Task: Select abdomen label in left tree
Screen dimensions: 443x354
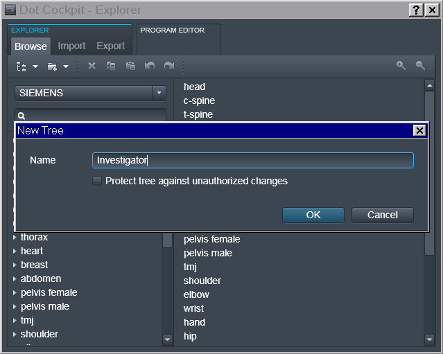Action: [41, 278]
